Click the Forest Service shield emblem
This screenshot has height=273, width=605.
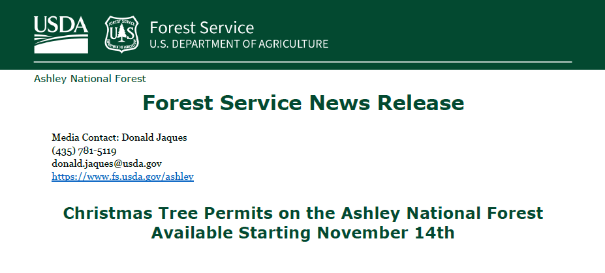click(x=121, y=35)
